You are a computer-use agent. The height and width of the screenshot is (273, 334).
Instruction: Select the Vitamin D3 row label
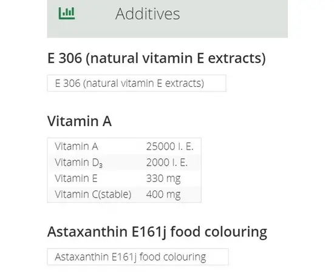[x=78, y=163]
